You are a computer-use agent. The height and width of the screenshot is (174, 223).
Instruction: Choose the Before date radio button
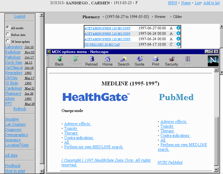click(x=8, y=34)
